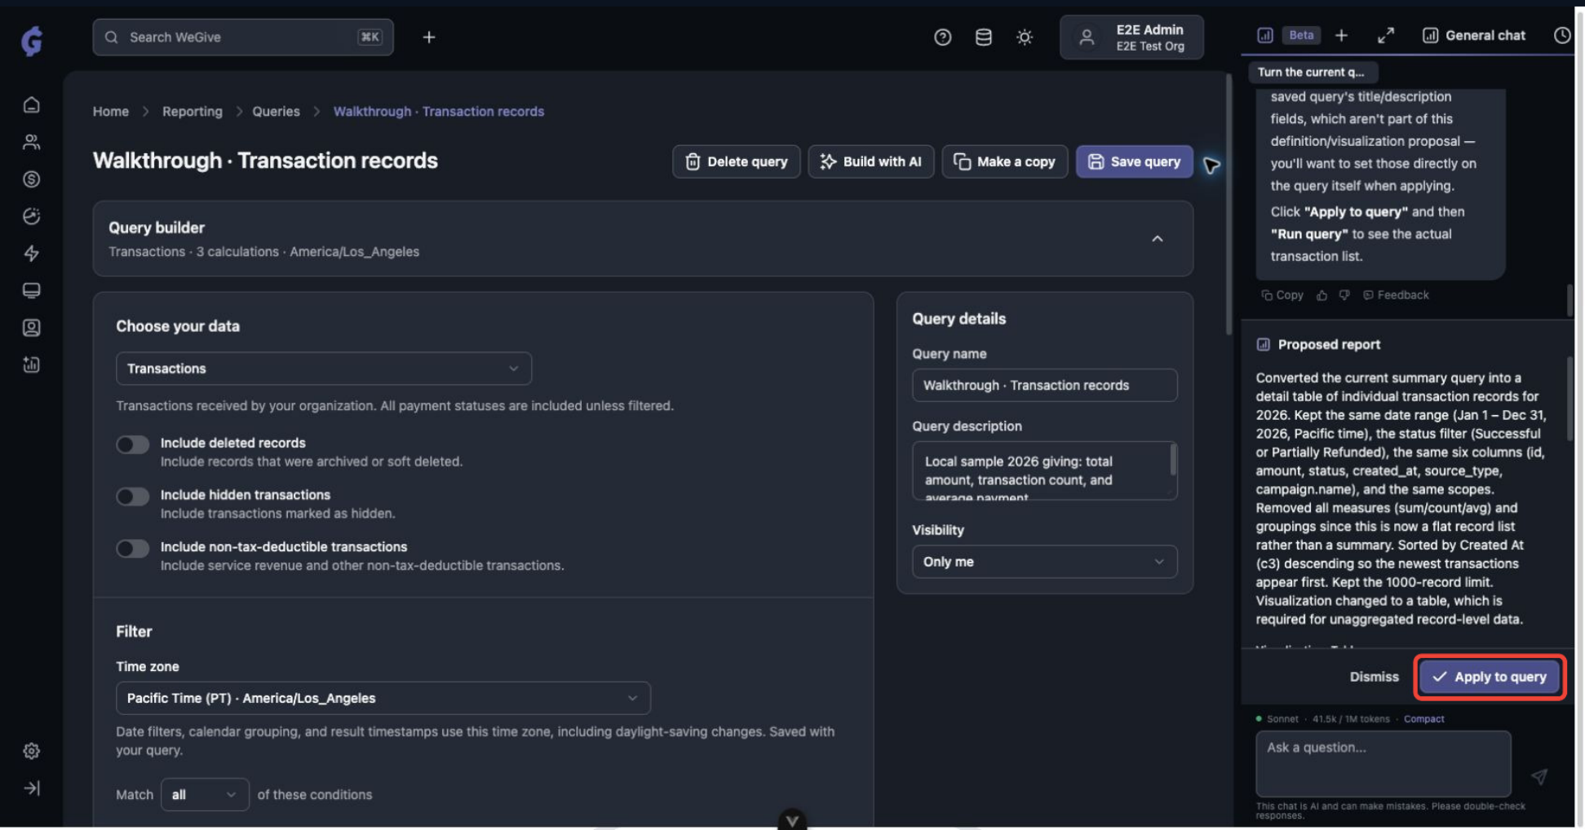Collapse the Query builder section

click(x=1157, y=239)
